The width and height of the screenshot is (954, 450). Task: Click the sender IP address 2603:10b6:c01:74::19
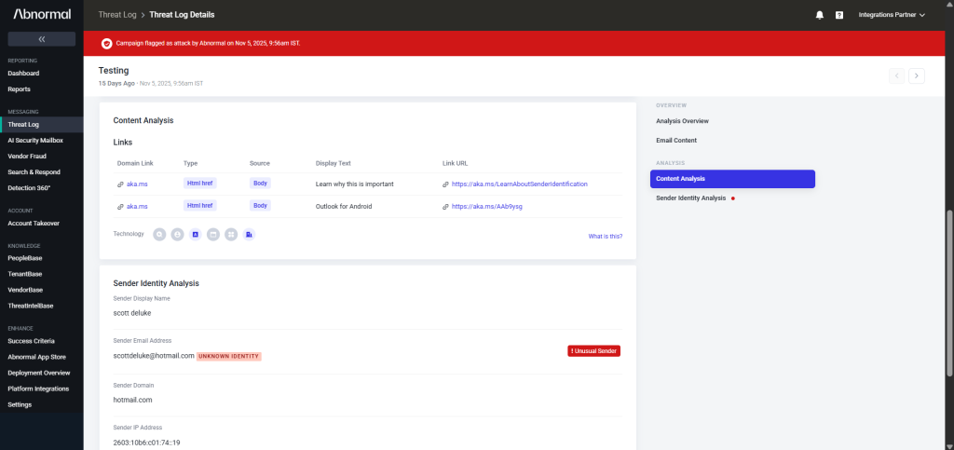click(x=146, y=443)
